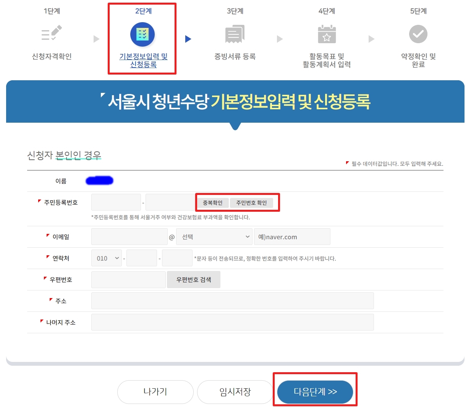The width and height of the screenshot is (471, 407).
Task: Click the 1단계 step number text
Action: 52,11
